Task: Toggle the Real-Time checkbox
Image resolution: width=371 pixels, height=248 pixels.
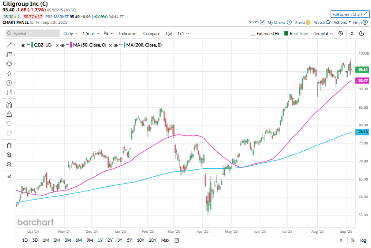Action: coord(286,34)
